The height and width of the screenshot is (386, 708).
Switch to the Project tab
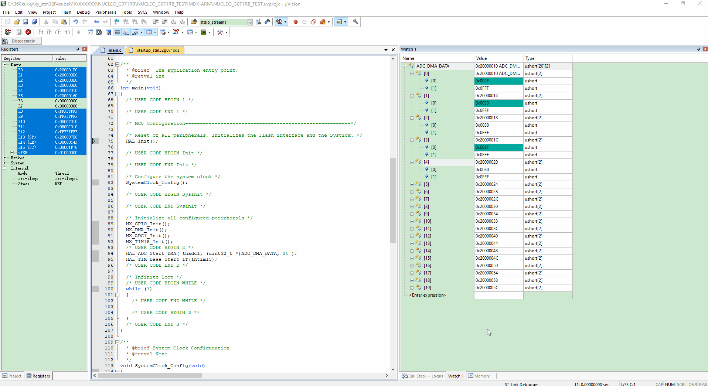coord(12,376)
